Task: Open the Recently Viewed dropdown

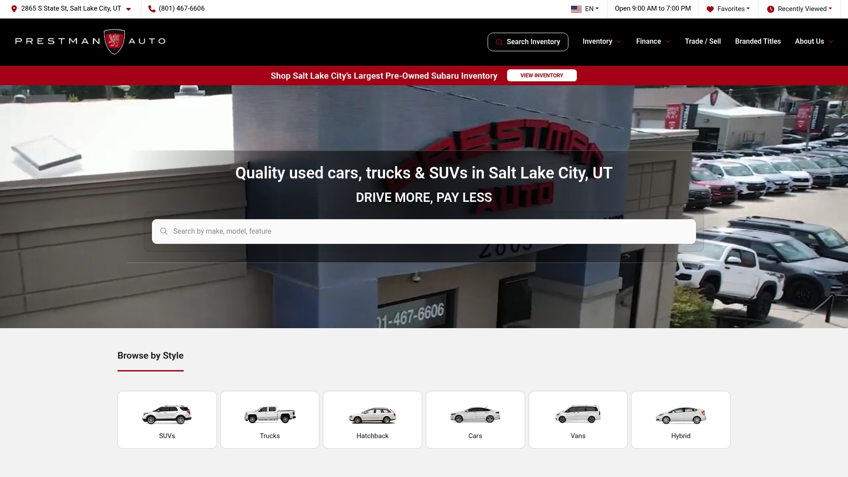Action: coord(805,9)
